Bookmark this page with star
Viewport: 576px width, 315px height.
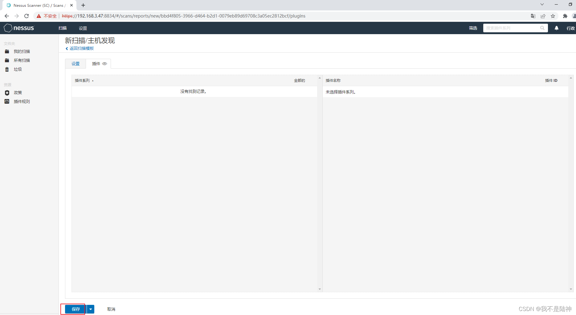pyautogui.click(x=553, y=16)
